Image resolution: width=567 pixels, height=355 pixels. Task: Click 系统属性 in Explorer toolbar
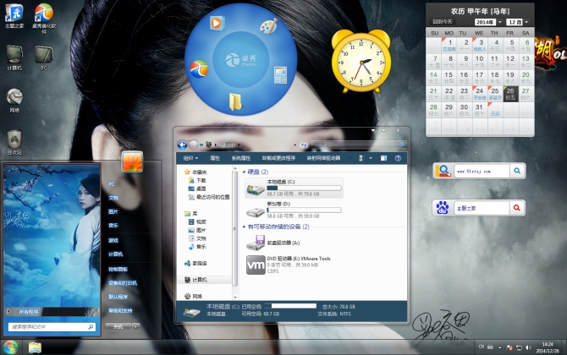click(241, 158)
